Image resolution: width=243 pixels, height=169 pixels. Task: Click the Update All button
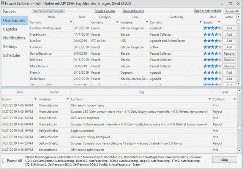232,11
